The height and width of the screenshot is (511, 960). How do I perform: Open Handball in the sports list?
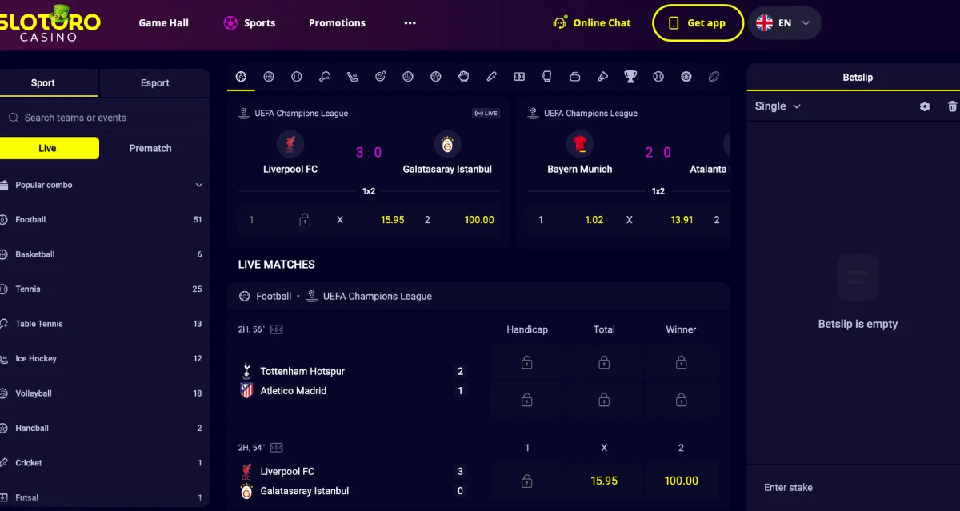click(x=102, y=428)
